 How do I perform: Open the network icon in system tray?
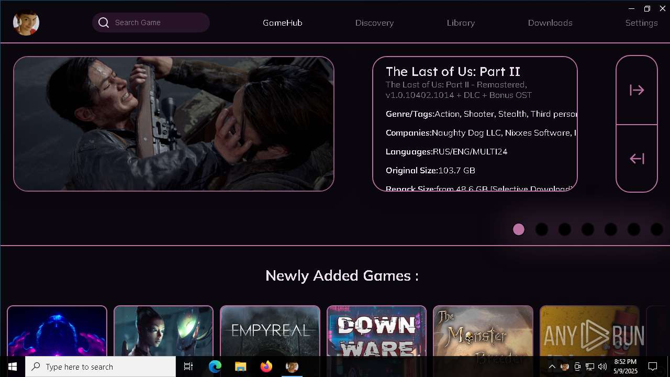click(x=589, y=367)
